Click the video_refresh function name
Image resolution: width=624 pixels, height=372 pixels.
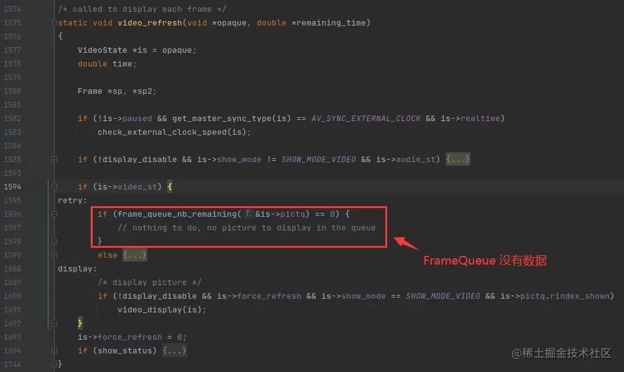(150, 23)
